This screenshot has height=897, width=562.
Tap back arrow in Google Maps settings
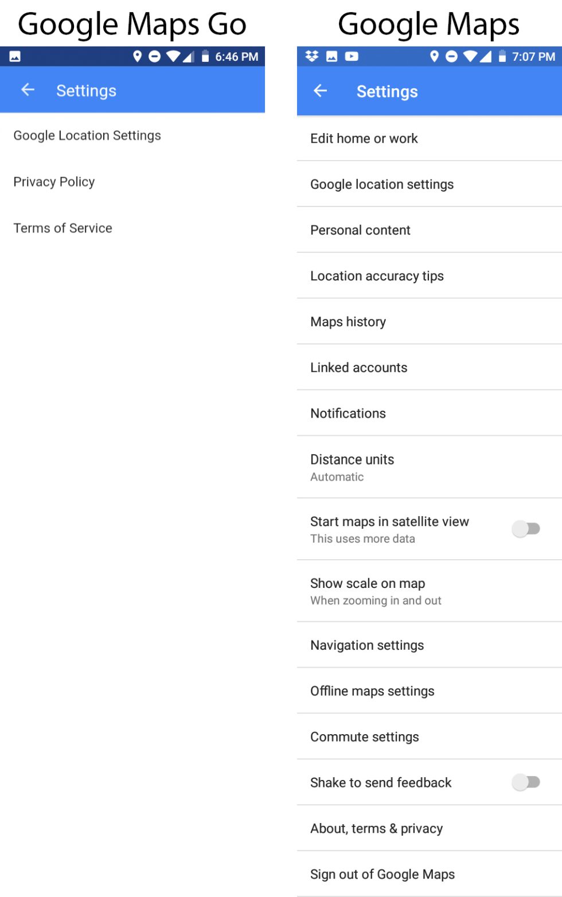tap(320, 91)
